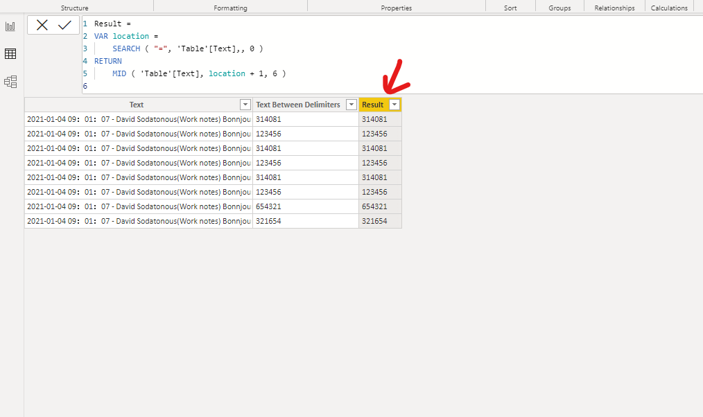This screenshot has width=703, height=417.
Task: Click the Relationships ribbon group label
Action: click(x=615, y=8)
